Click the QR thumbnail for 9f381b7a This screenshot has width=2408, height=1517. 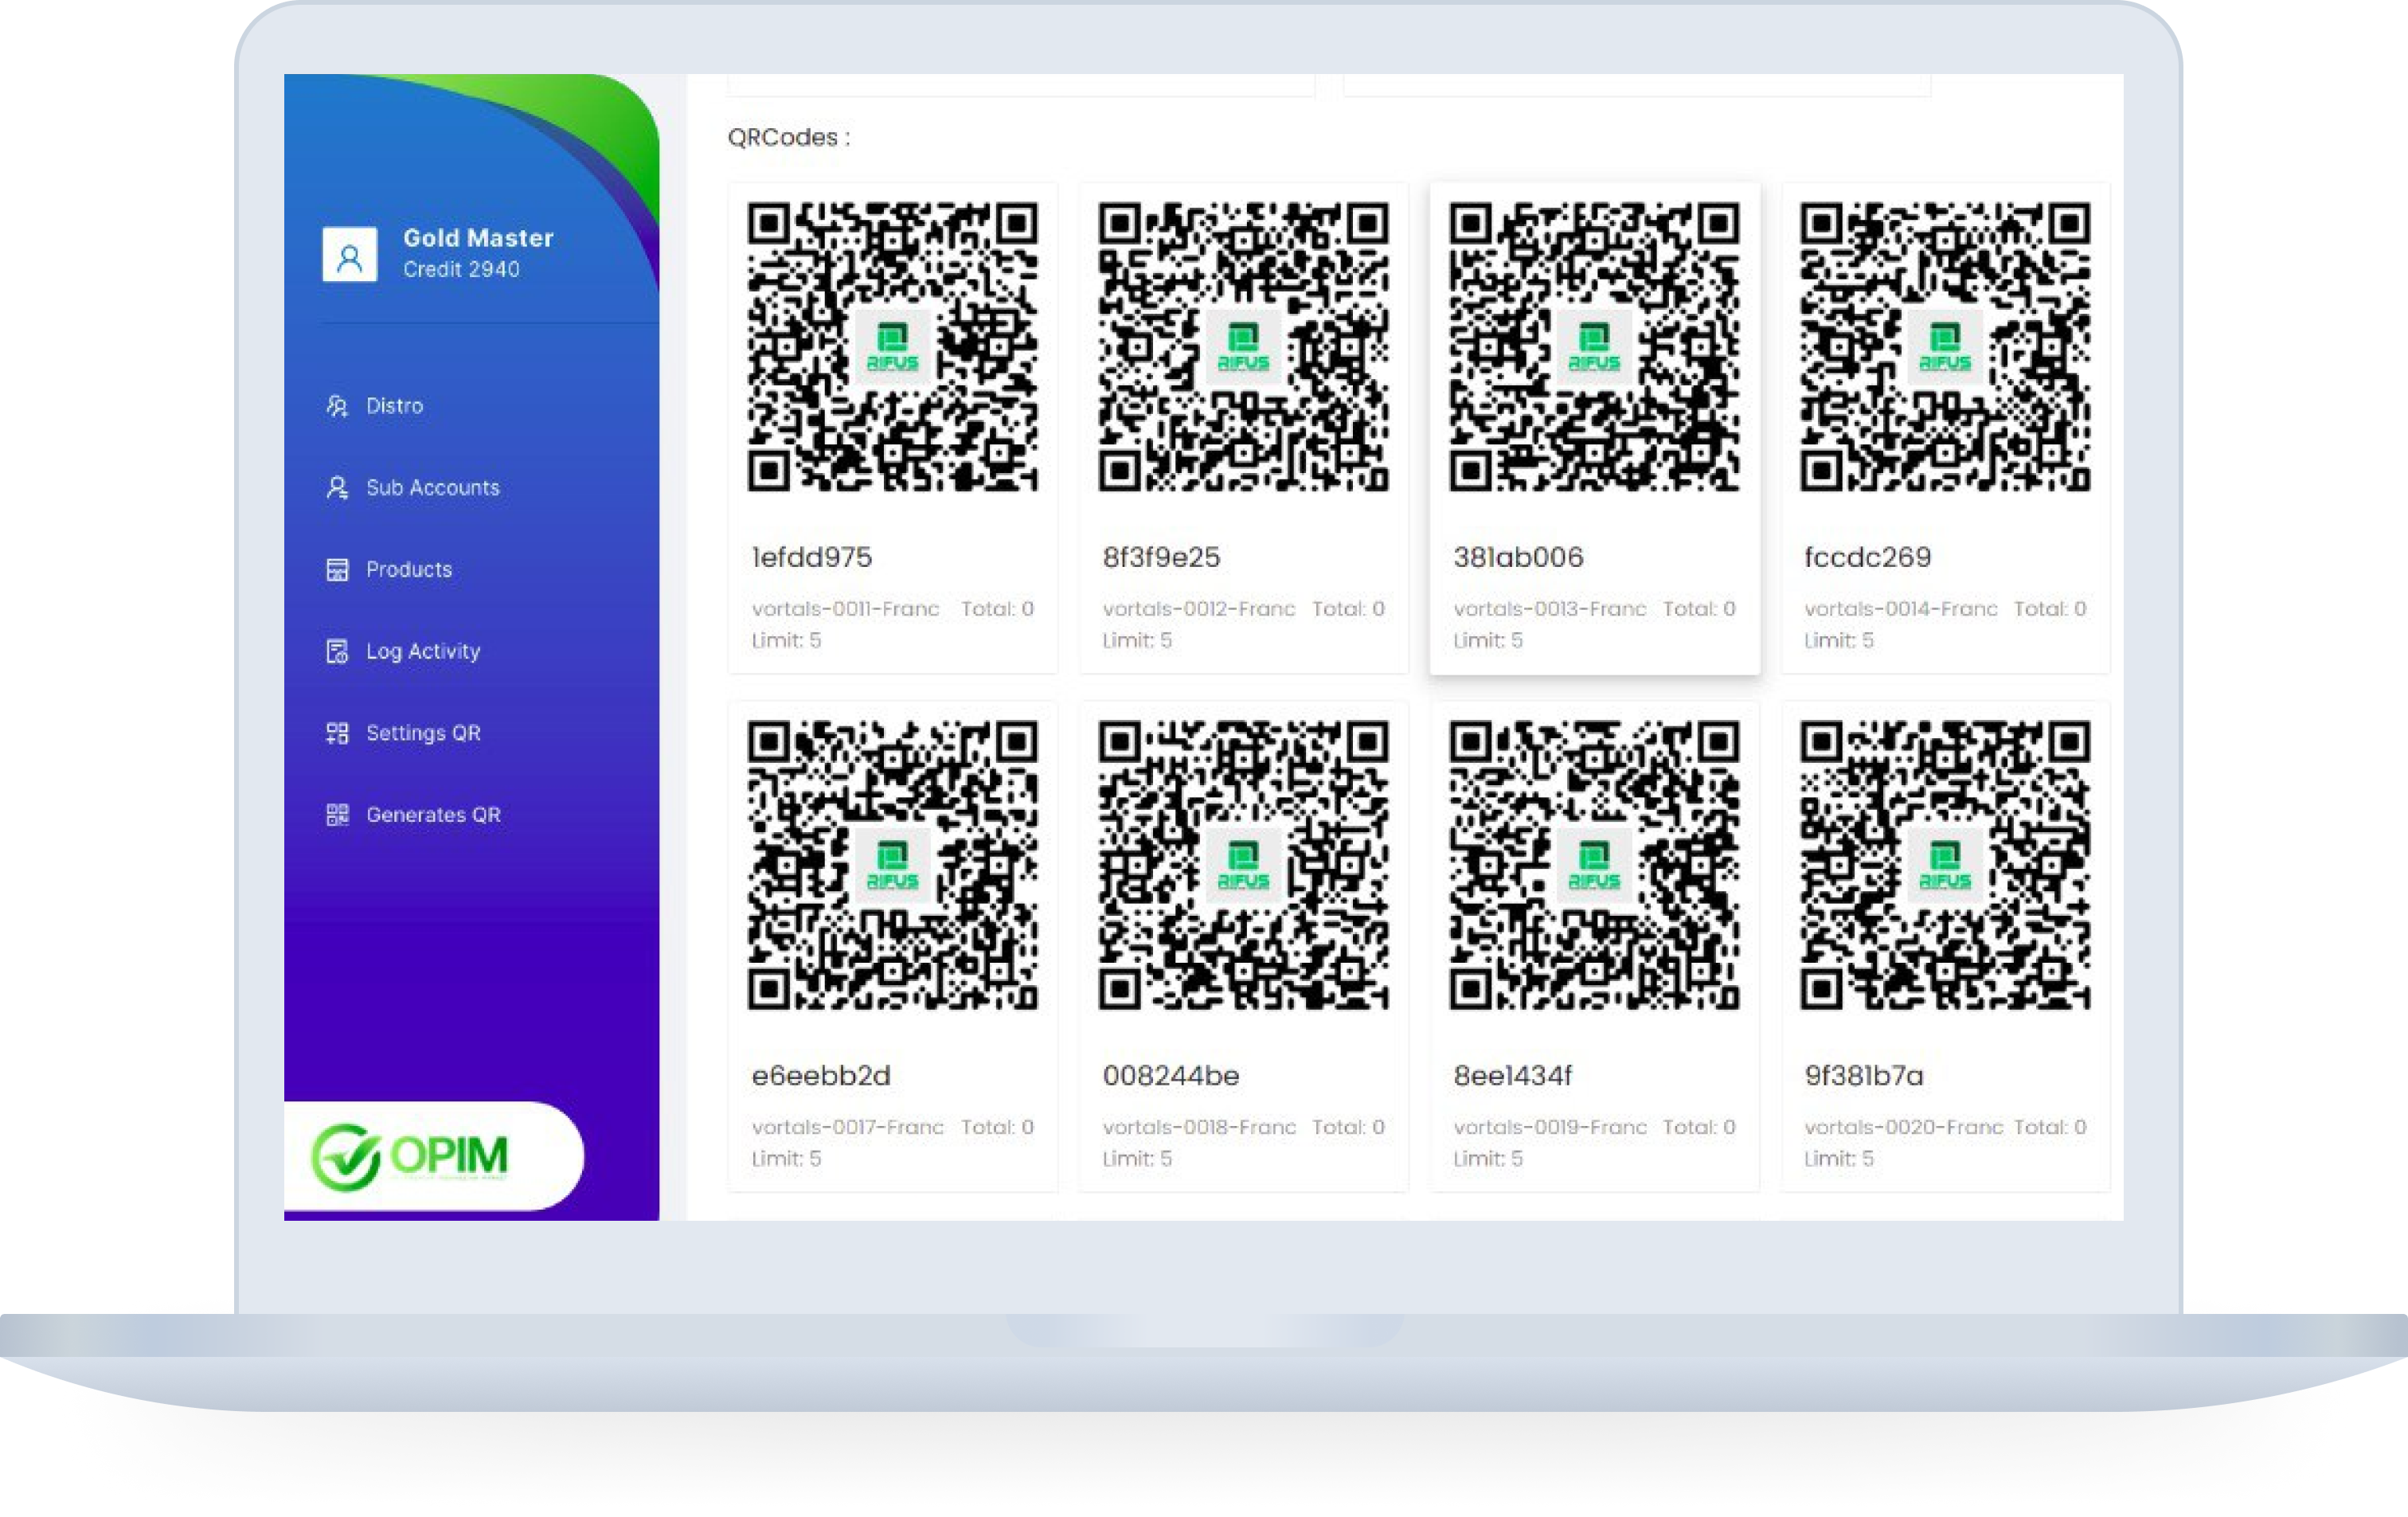(x=1945, y=866)
